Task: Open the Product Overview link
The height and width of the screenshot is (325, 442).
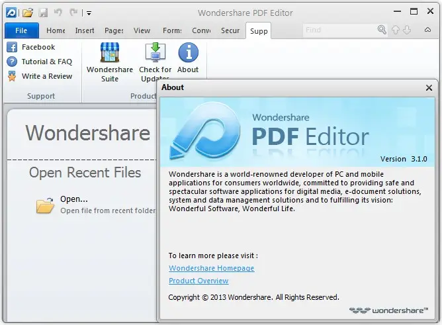Action: [x=199, y=281]
